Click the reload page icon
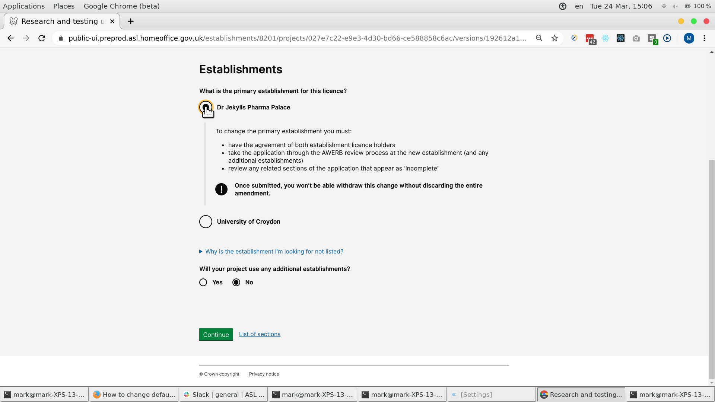Viewport: 715px width, 402px height. [42, 38]
